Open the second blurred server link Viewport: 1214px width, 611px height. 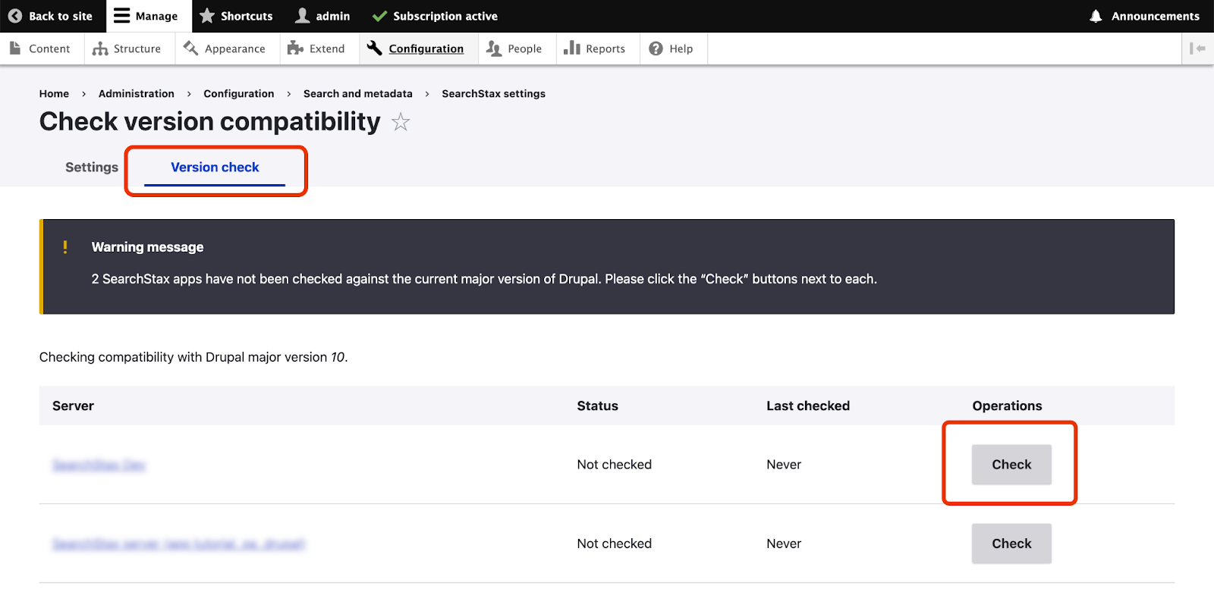[179, 544]
